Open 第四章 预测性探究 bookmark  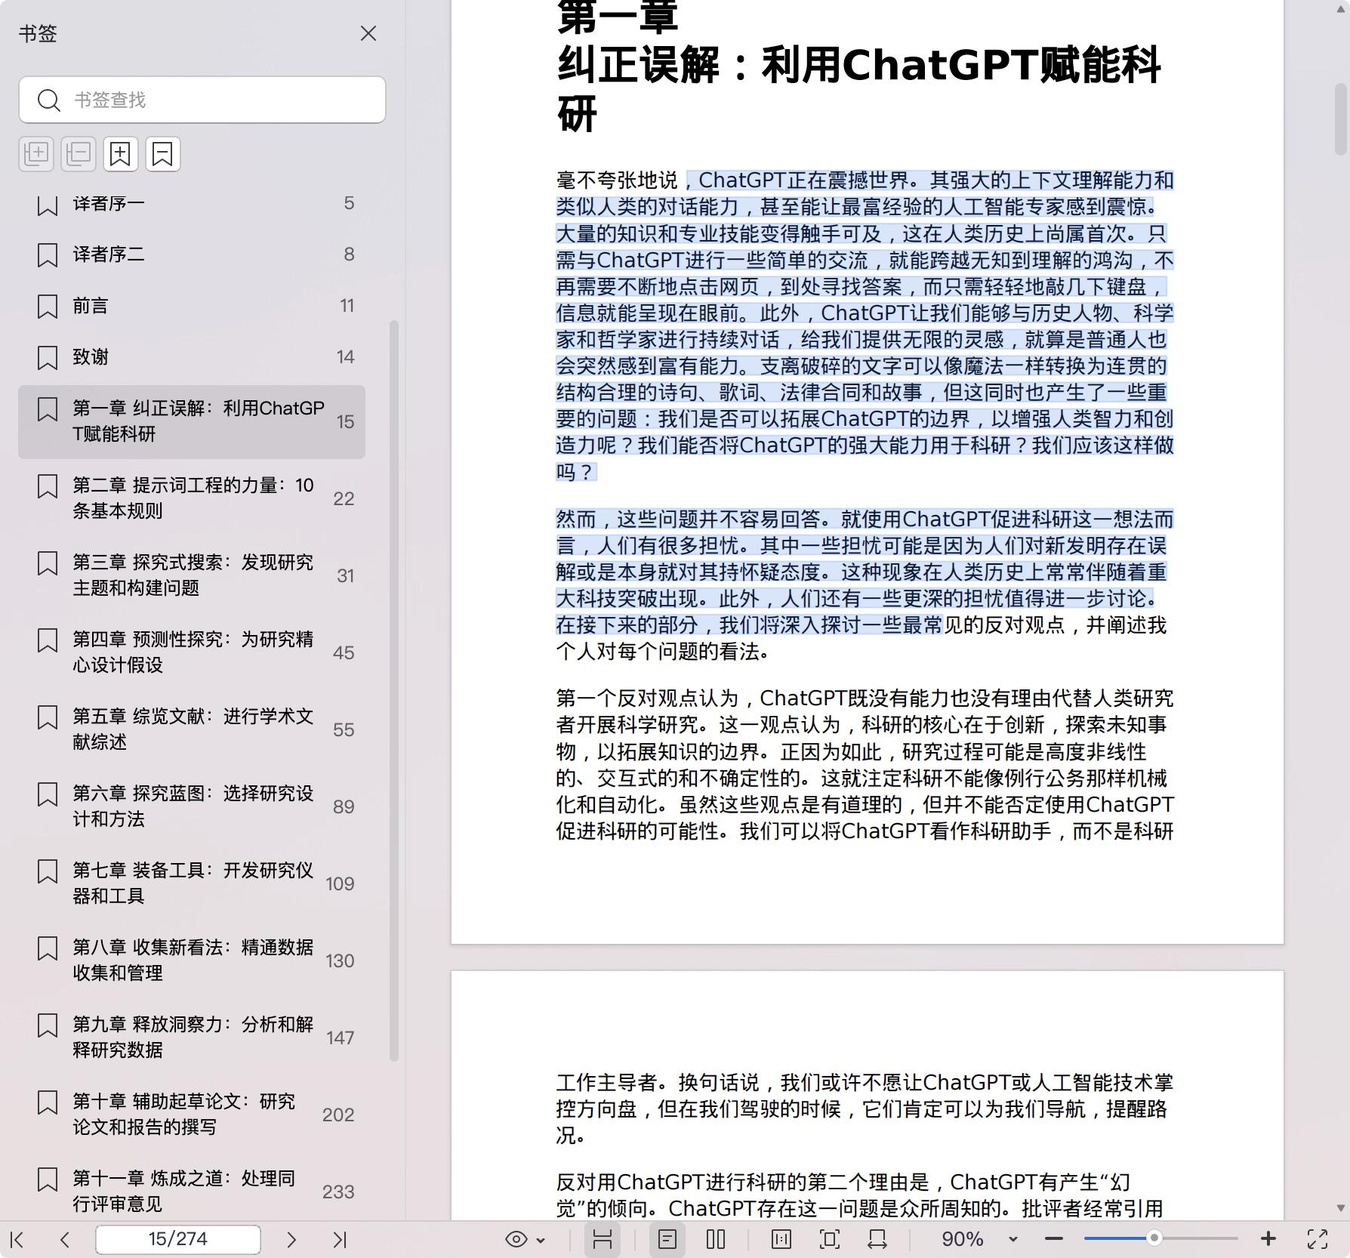pos(192,652)
